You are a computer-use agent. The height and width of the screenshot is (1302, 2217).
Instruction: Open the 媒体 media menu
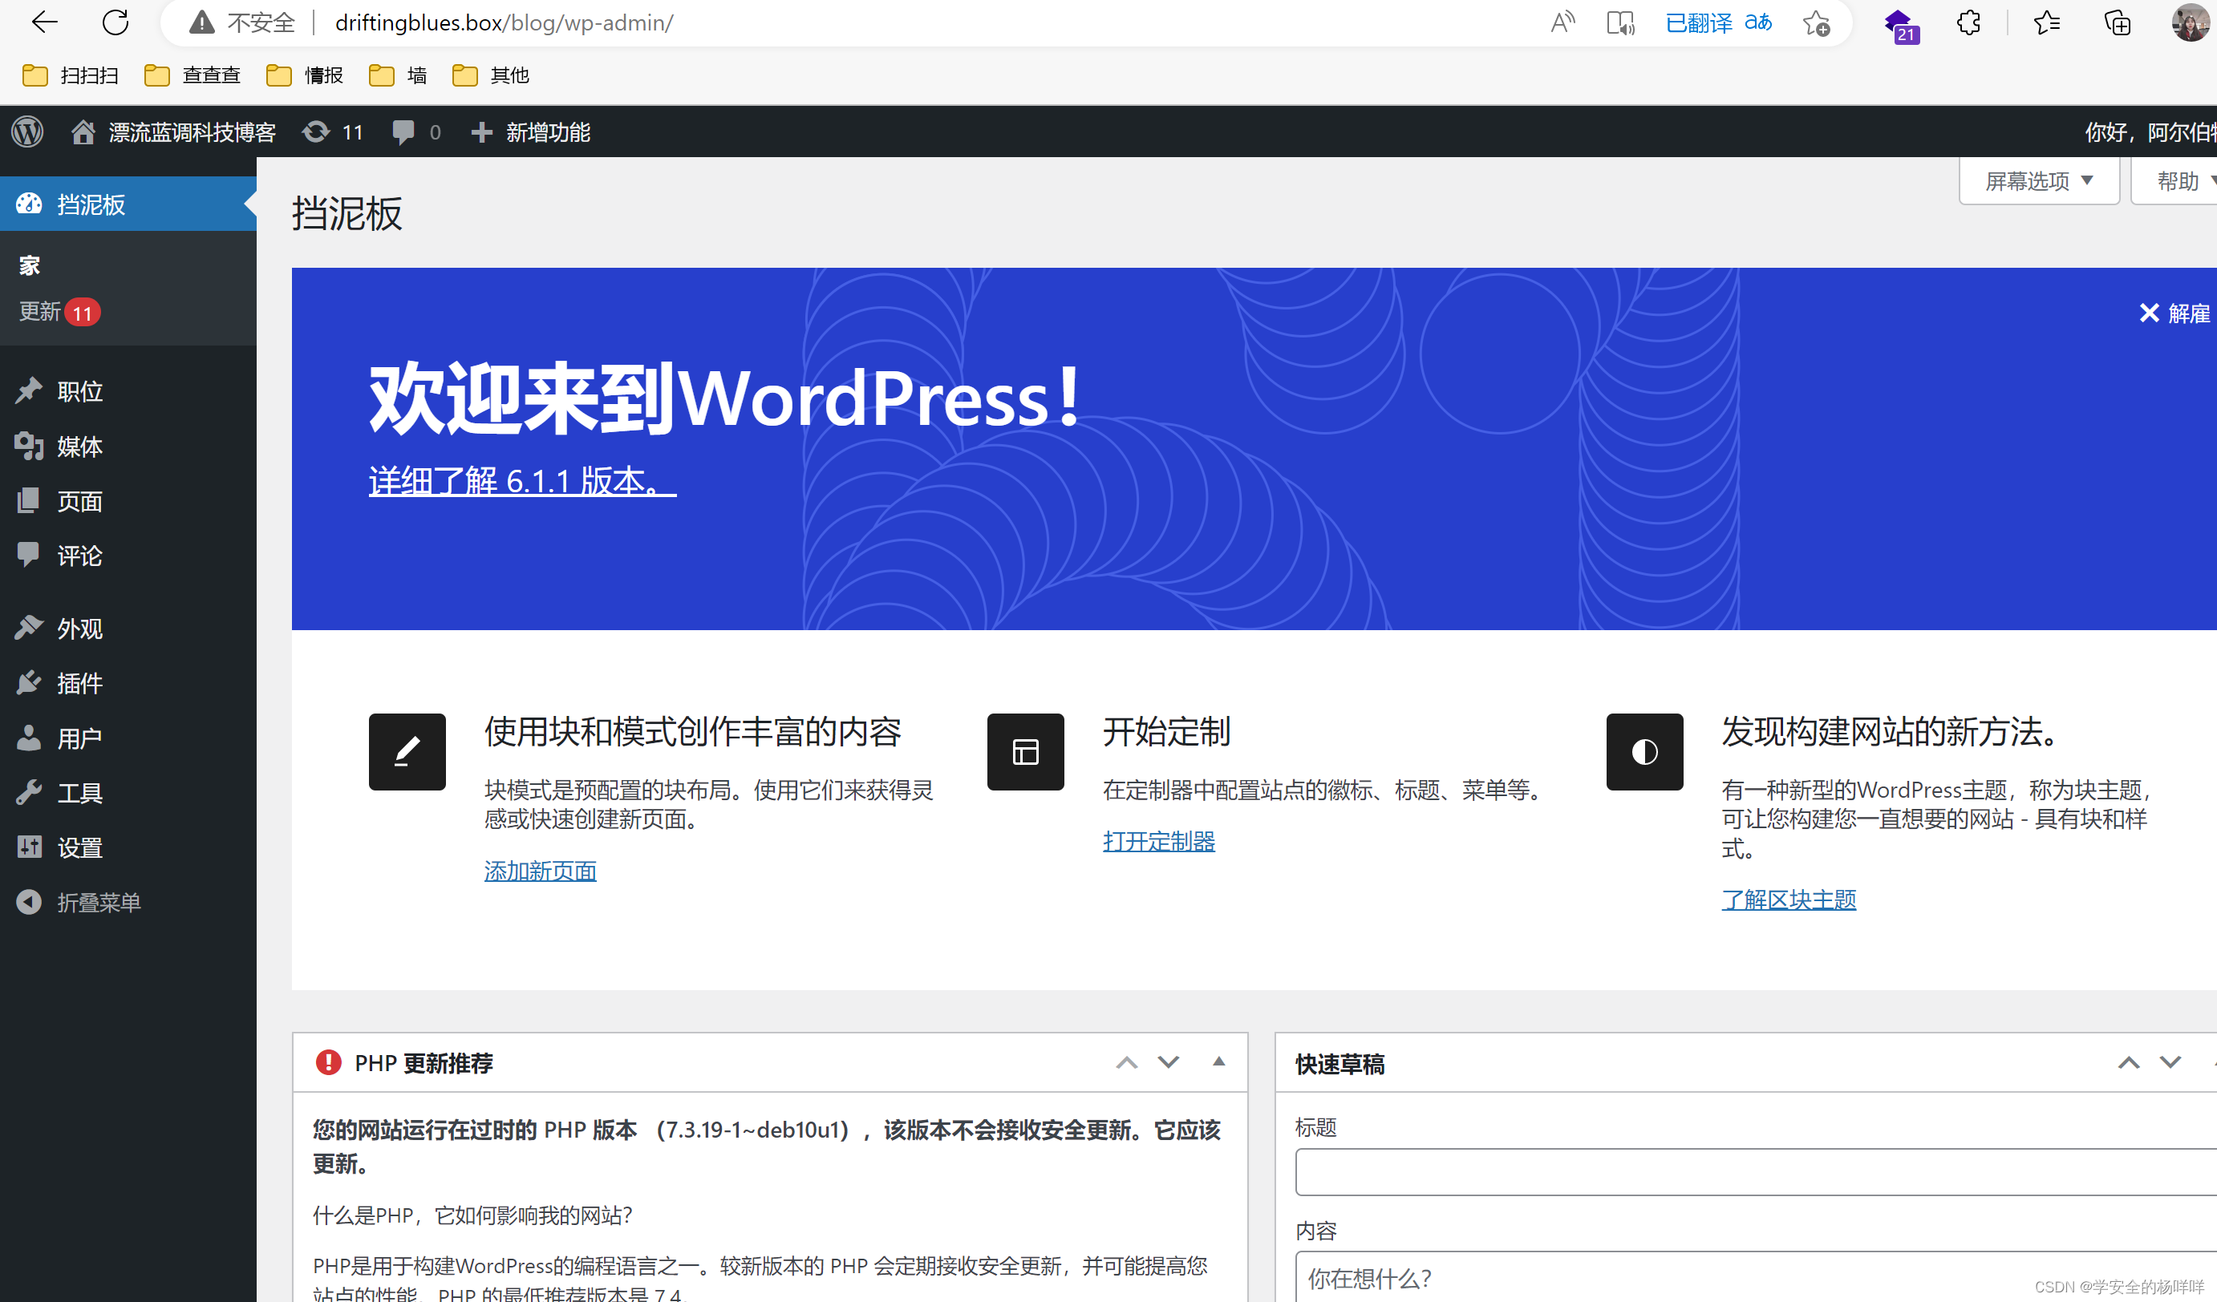[x=128, y=447]
